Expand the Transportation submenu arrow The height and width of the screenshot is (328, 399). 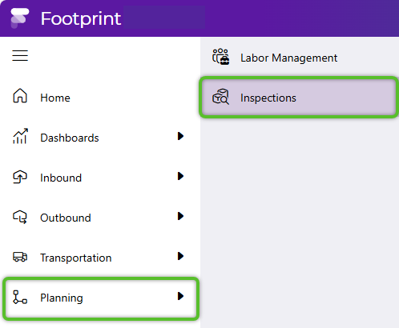pos(180,256)
